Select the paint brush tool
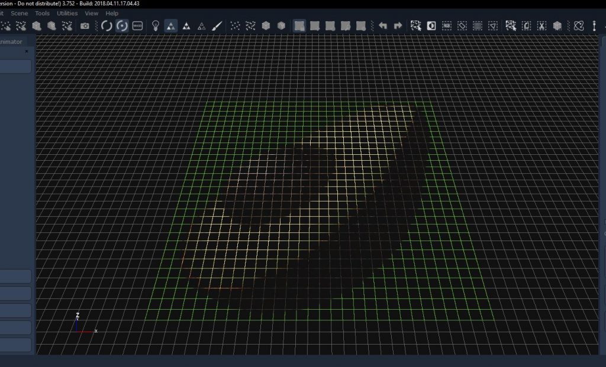 [217, 26]
